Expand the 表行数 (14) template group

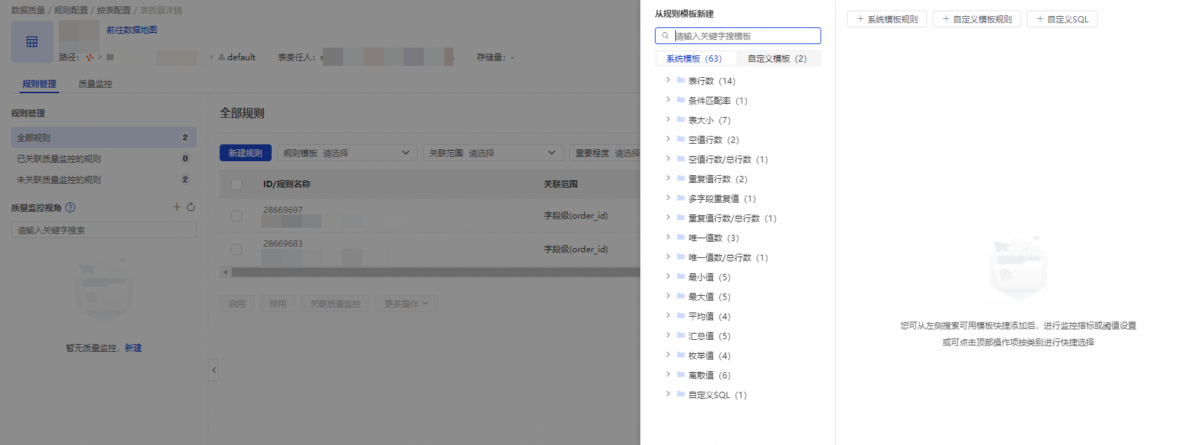click(x=668, y=80)
